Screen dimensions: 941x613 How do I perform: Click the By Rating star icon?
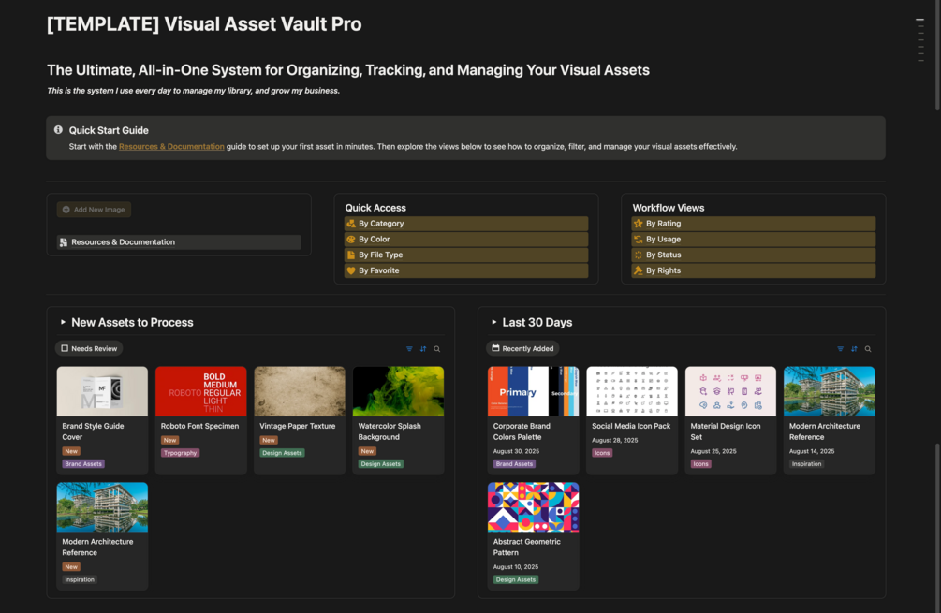(638, 223)
